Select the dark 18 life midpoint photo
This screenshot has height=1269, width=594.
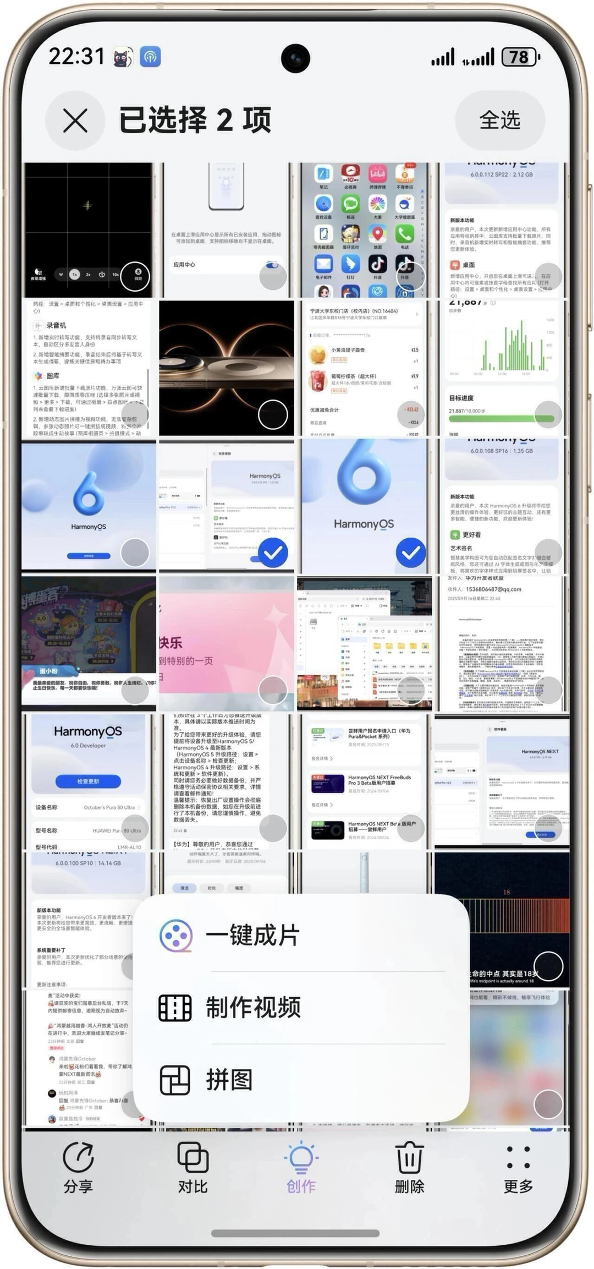pos(548,966)
